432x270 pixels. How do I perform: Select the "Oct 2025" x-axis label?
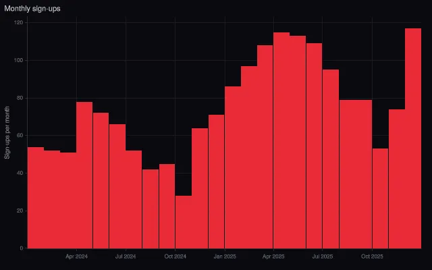tap(372, 256)
